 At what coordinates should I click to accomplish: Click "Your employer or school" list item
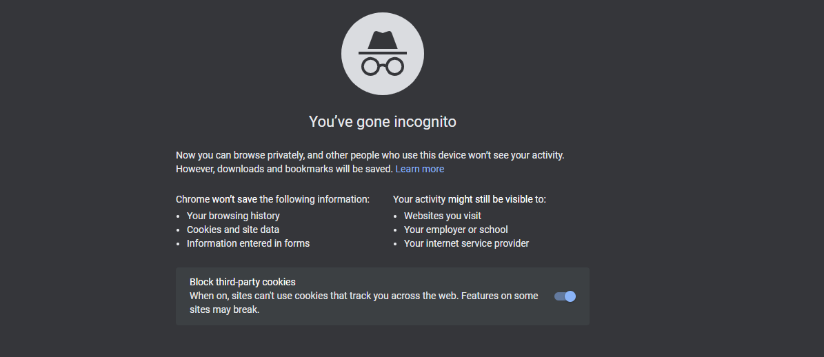(x=456, y=229)
